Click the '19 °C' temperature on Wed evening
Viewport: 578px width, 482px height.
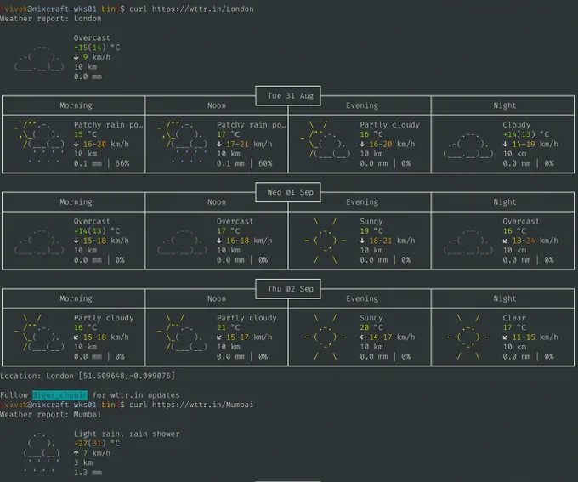(371, 231)
